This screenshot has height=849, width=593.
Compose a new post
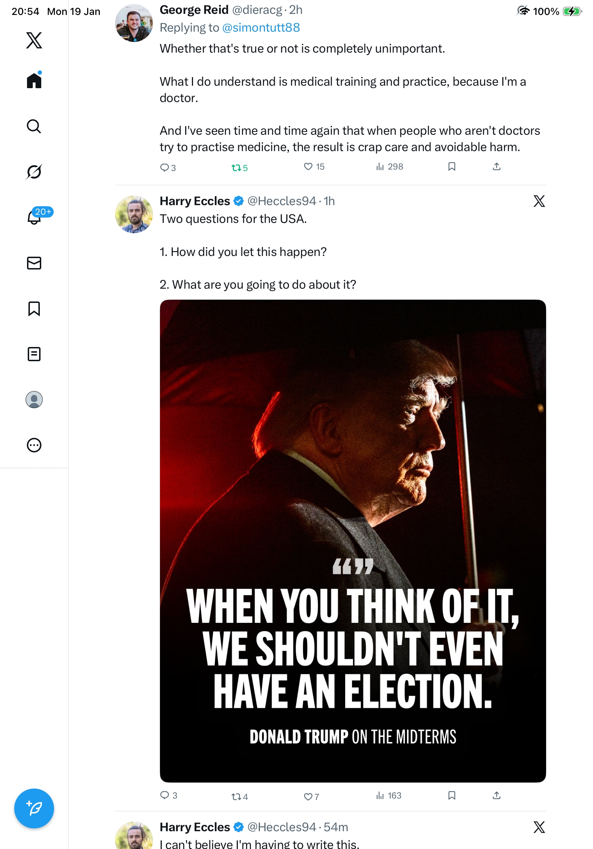[34, 808]
